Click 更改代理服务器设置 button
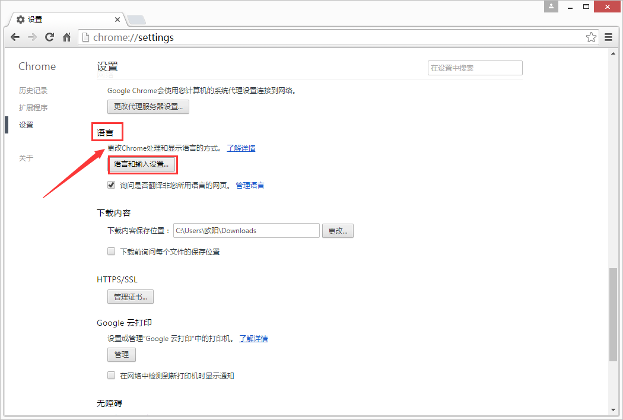Screen dimensions: 623x420 pyautogui.click(x=148, y=107)
